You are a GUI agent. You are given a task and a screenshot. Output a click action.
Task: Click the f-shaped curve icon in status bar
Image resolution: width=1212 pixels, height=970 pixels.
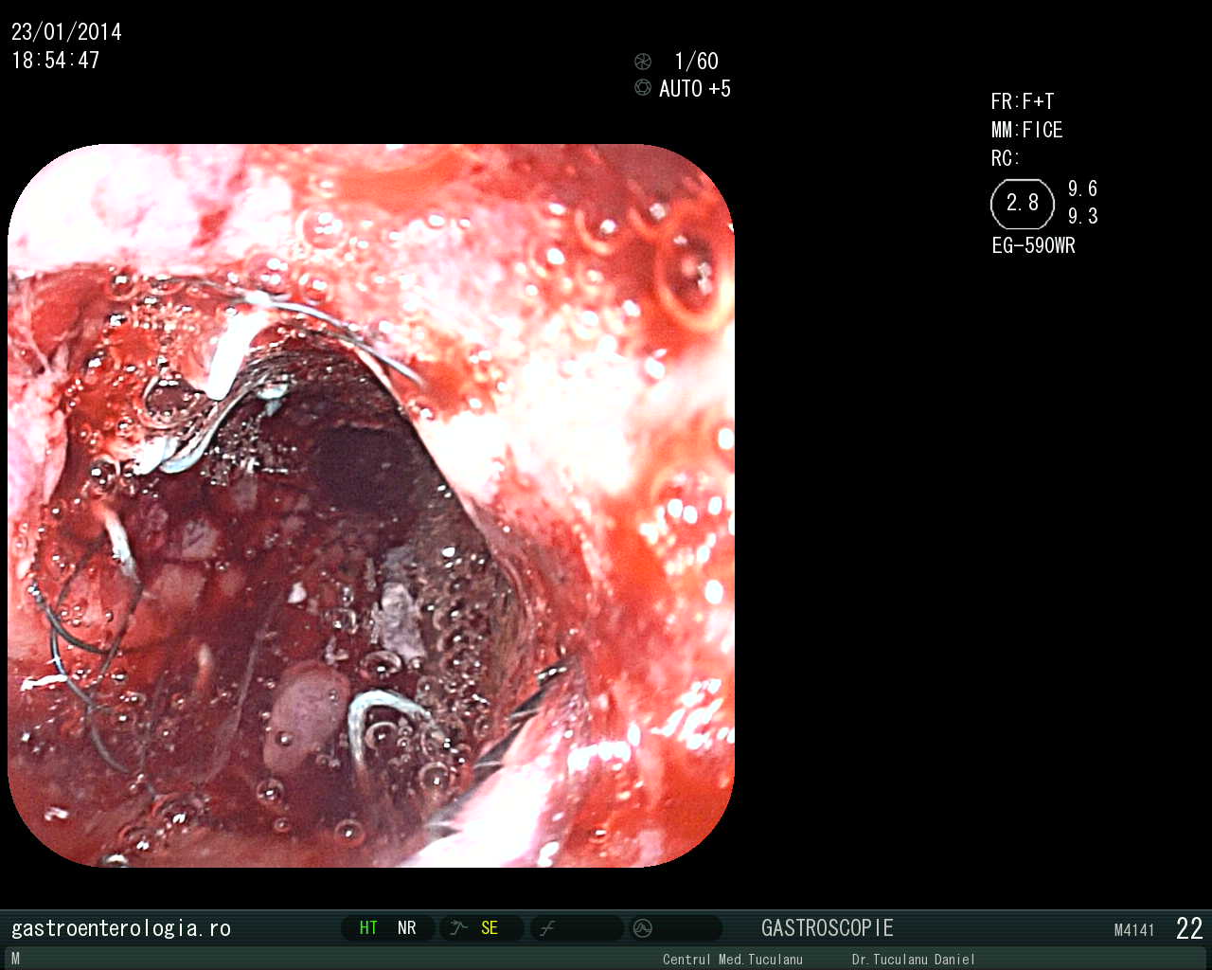[547, 928]
